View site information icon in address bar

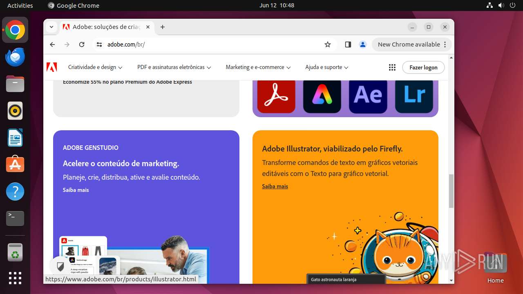tap(99, 45)
